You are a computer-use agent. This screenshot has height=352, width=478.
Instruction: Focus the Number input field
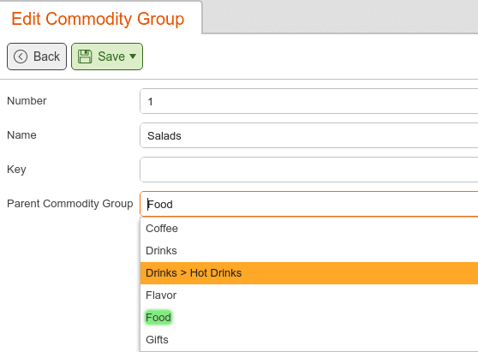coord(308,101)
